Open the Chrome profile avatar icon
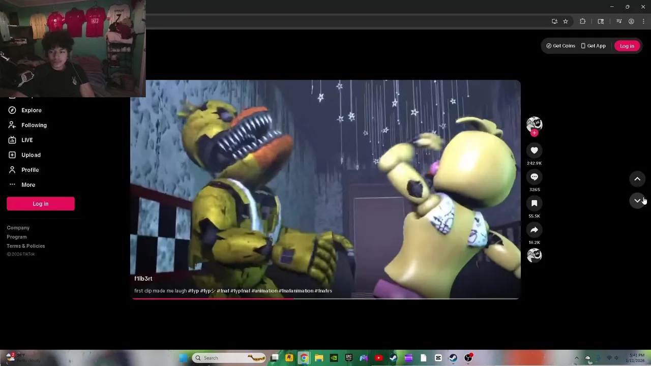Image resolution: width=651 pixels, height=366 pixels. [x=631, y=21]
